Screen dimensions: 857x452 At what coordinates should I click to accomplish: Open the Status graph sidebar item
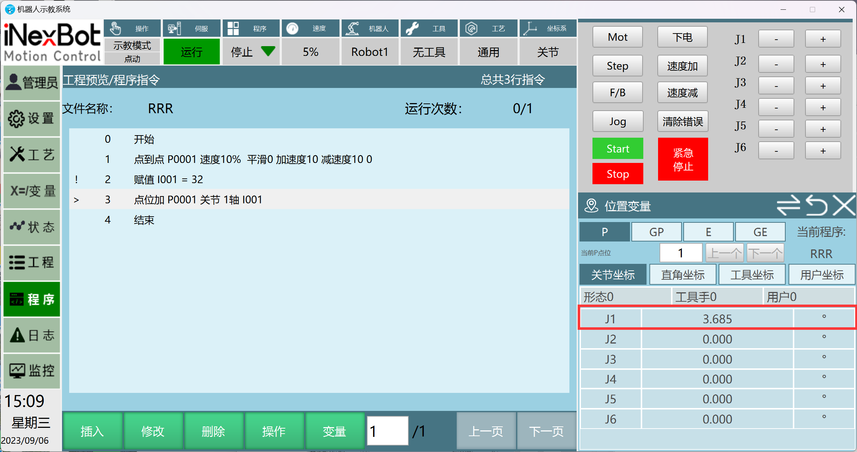(32, 227)
